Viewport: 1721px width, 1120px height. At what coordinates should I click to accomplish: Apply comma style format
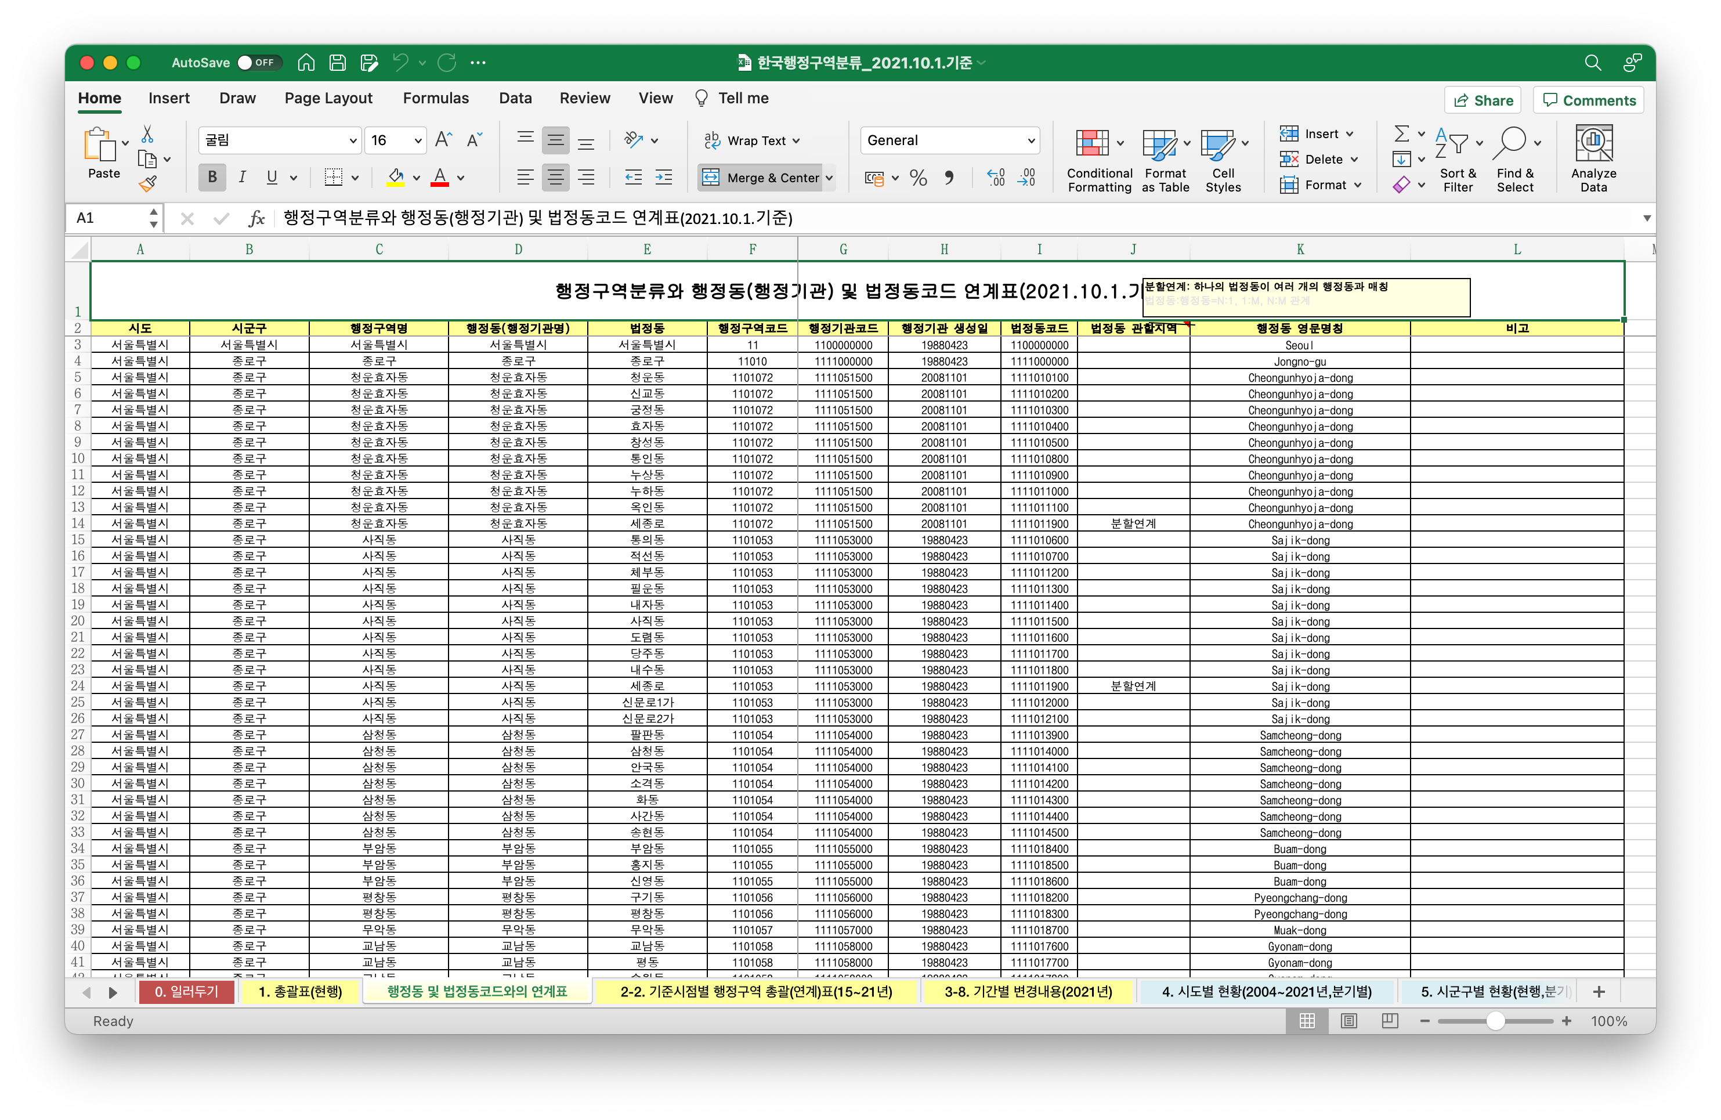(949, 177)
